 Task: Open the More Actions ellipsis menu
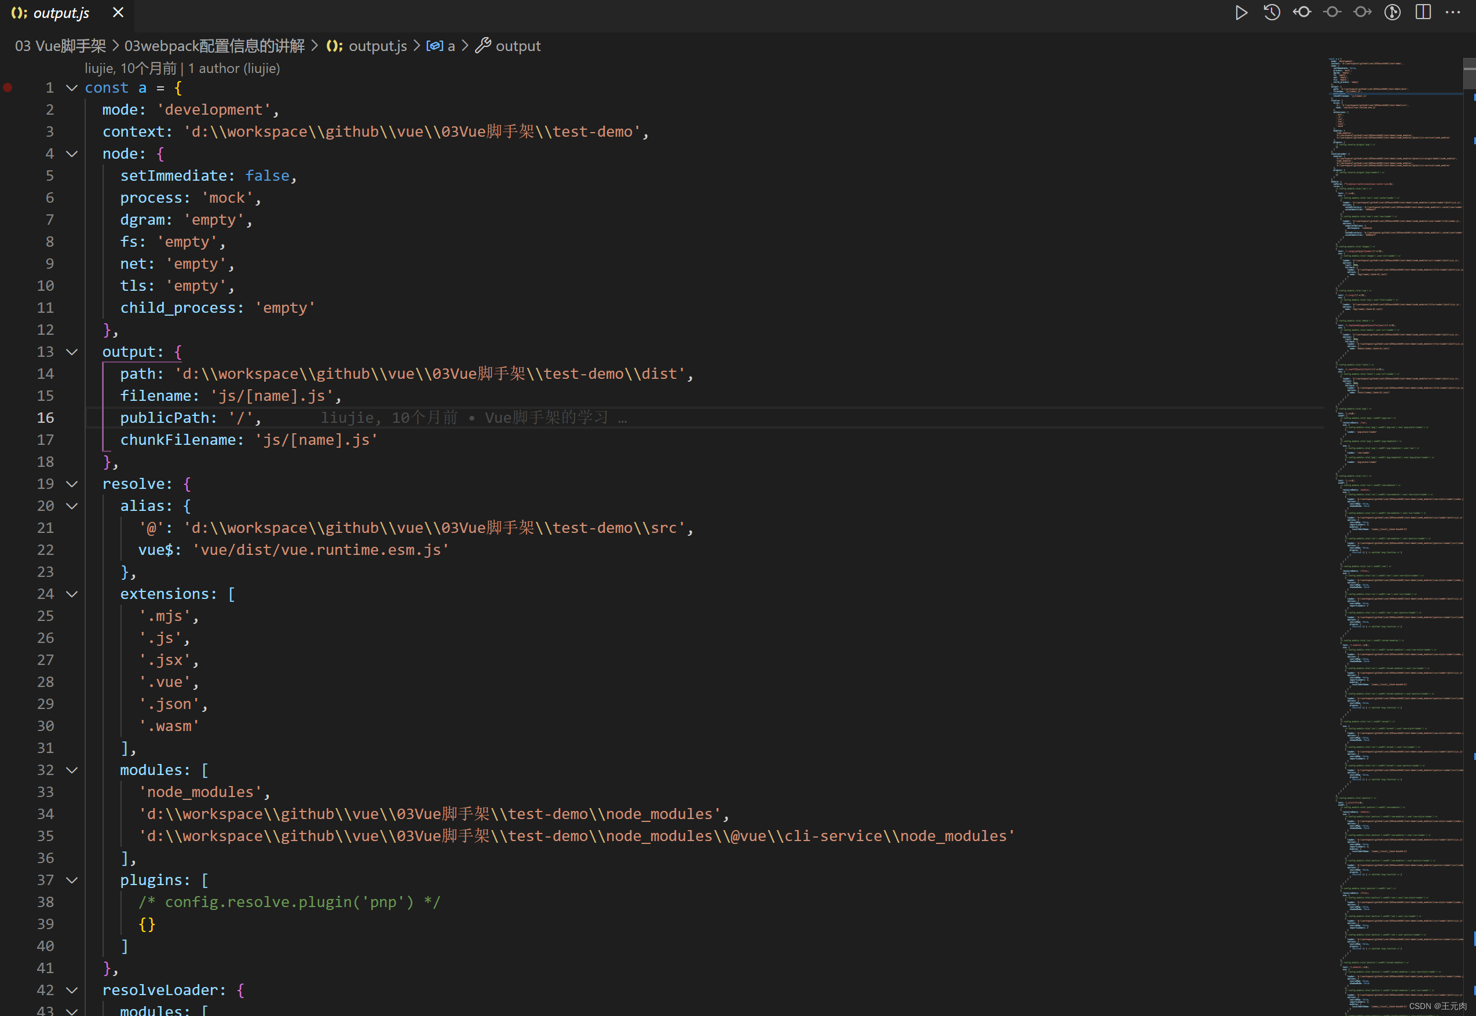1453,12
